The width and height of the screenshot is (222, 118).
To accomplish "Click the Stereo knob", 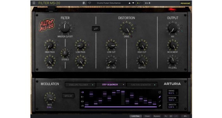I will pos(65,54).
